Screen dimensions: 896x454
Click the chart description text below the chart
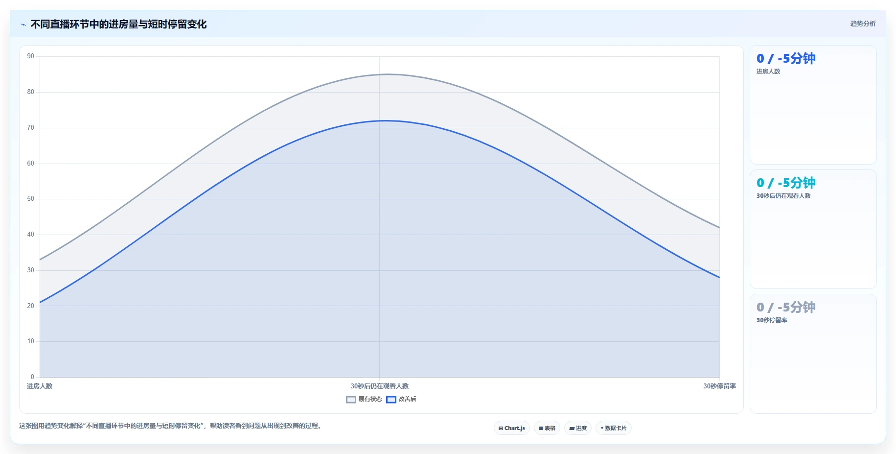click(x=171, y=426)
